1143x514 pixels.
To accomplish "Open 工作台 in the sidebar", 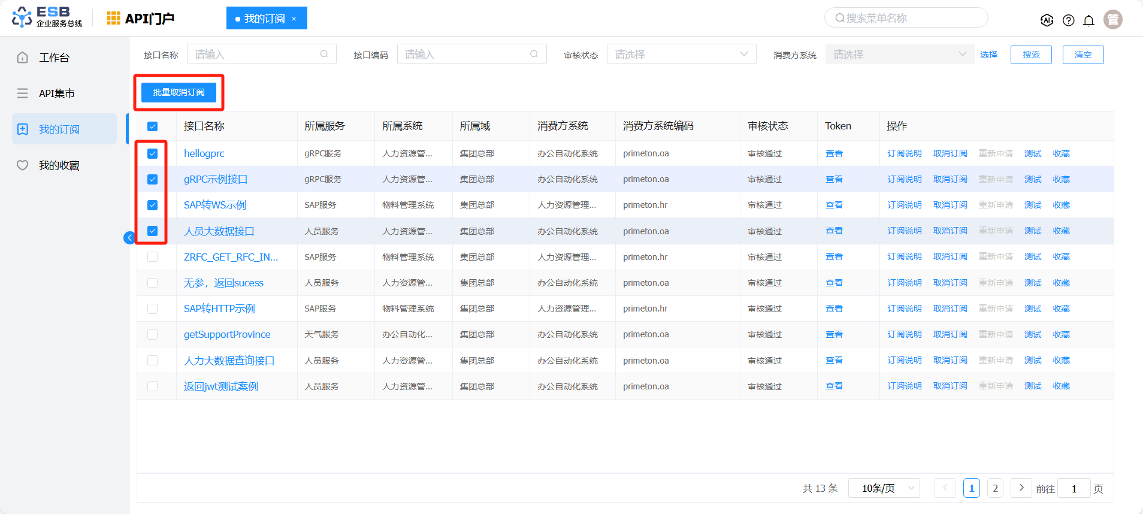I will click(x=54, y=58).
